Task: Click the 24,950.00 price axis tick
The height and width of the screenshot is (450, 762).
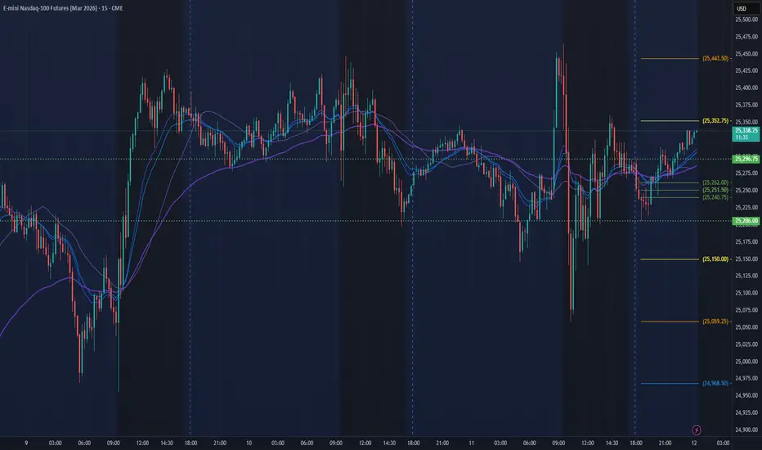Action: 746,395
